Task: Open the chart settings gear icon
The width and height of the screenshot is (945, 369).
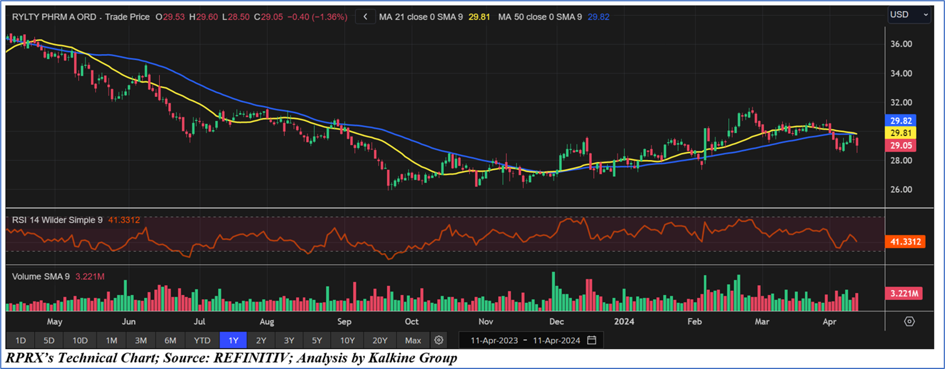Action: (x=438, y=340)
